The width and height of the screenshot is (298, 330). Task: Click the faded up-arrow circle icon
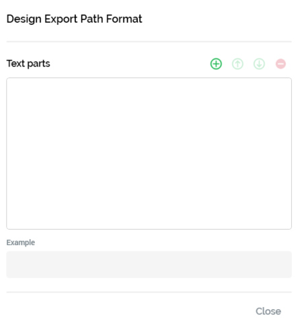(237, 64)
